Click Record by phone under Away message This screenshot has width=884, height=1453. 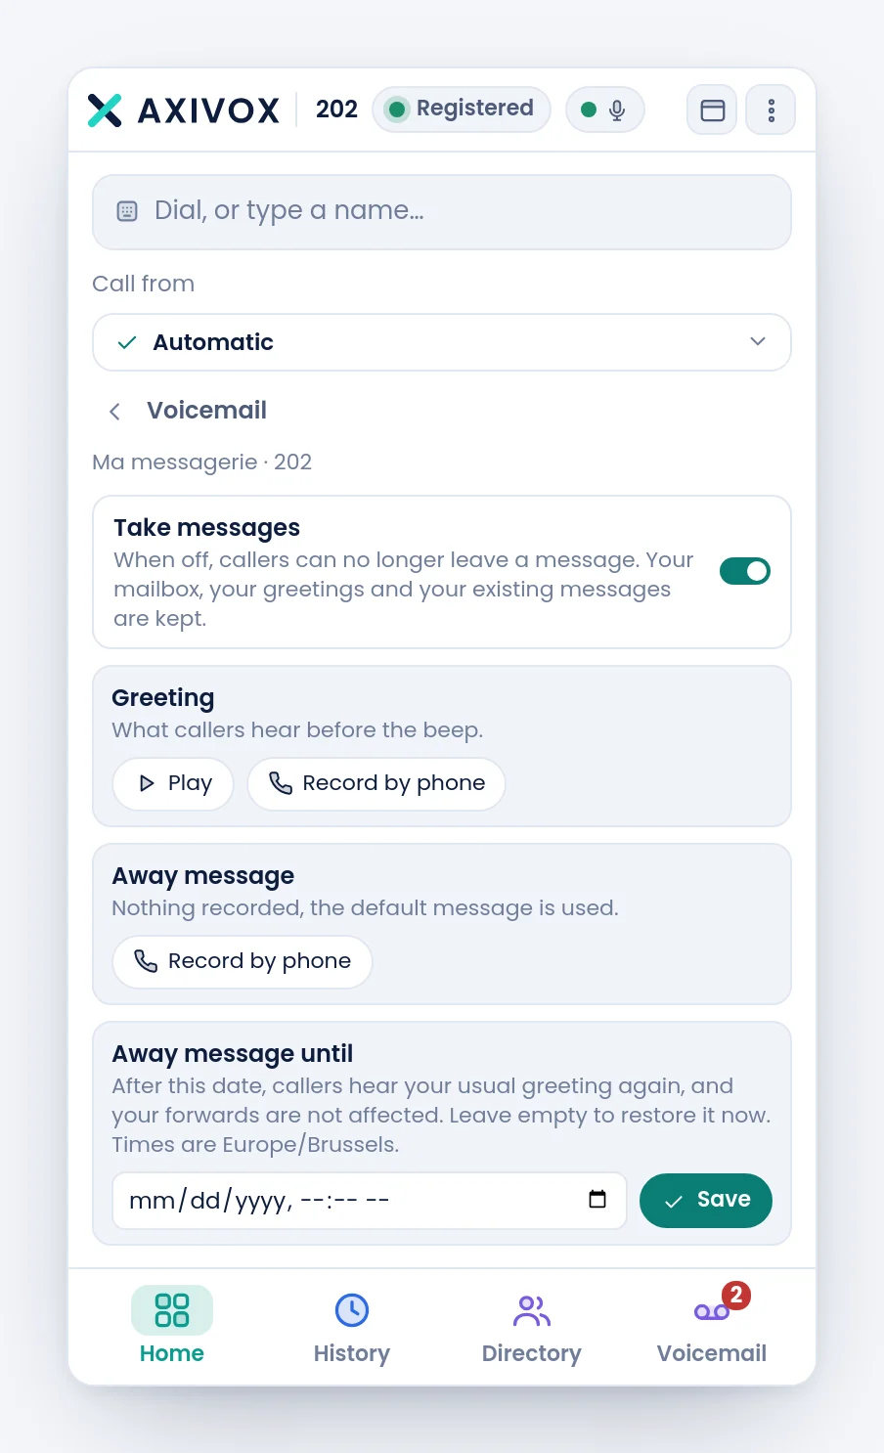point(243,962)
